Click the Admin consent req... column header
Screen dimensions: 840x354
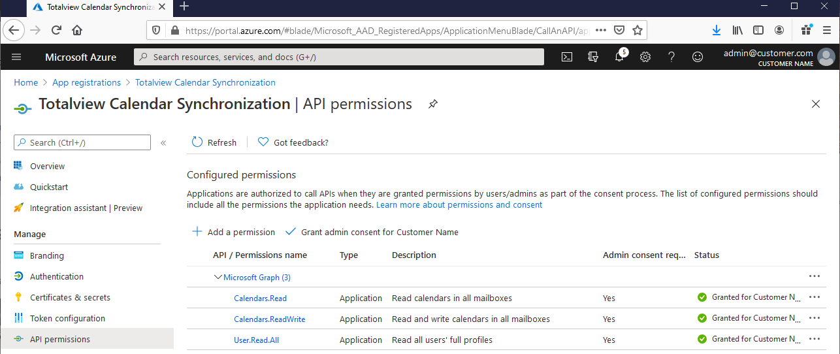[x=645, y=255]
